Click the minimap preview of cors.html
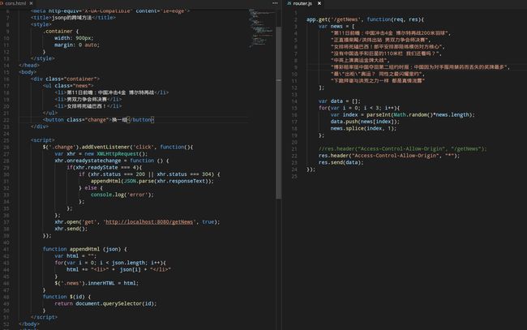This screenshot has width=527, height=330. [x=262, y=28]
